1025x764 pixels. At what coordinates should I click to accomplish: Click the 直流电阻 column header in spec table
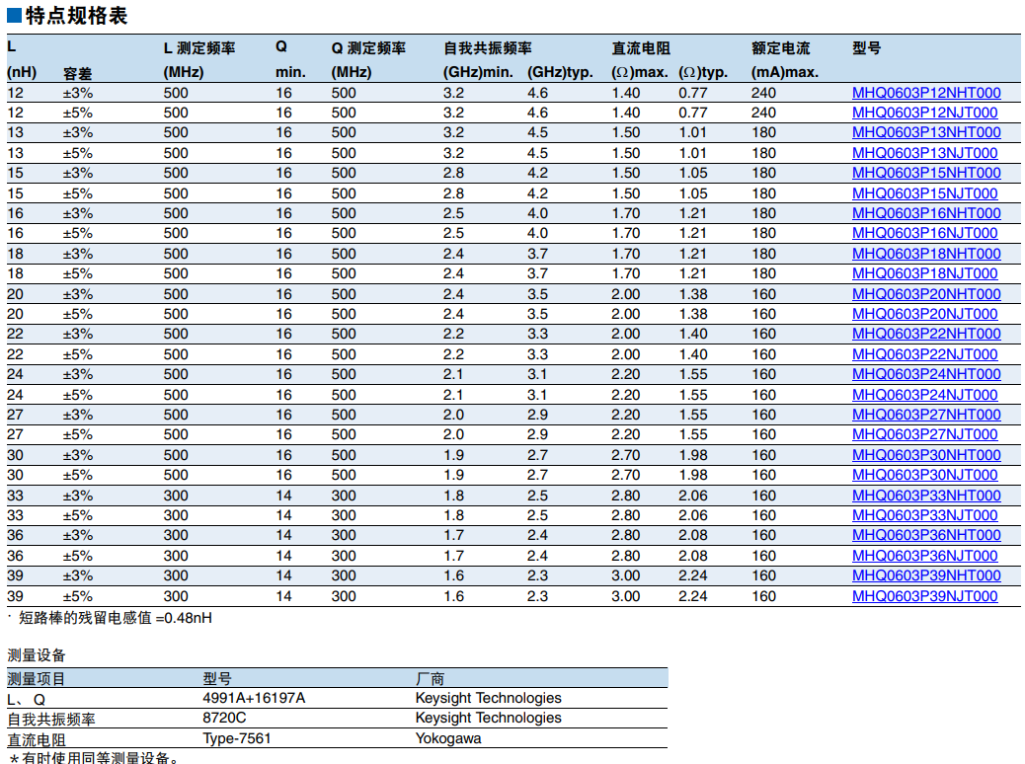[641, 47]
